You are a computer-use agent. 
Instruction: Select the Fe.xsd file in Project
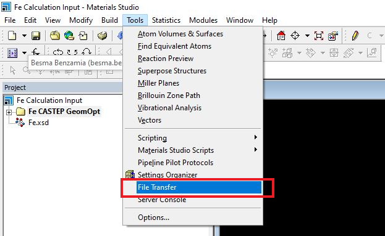point(38,123)
